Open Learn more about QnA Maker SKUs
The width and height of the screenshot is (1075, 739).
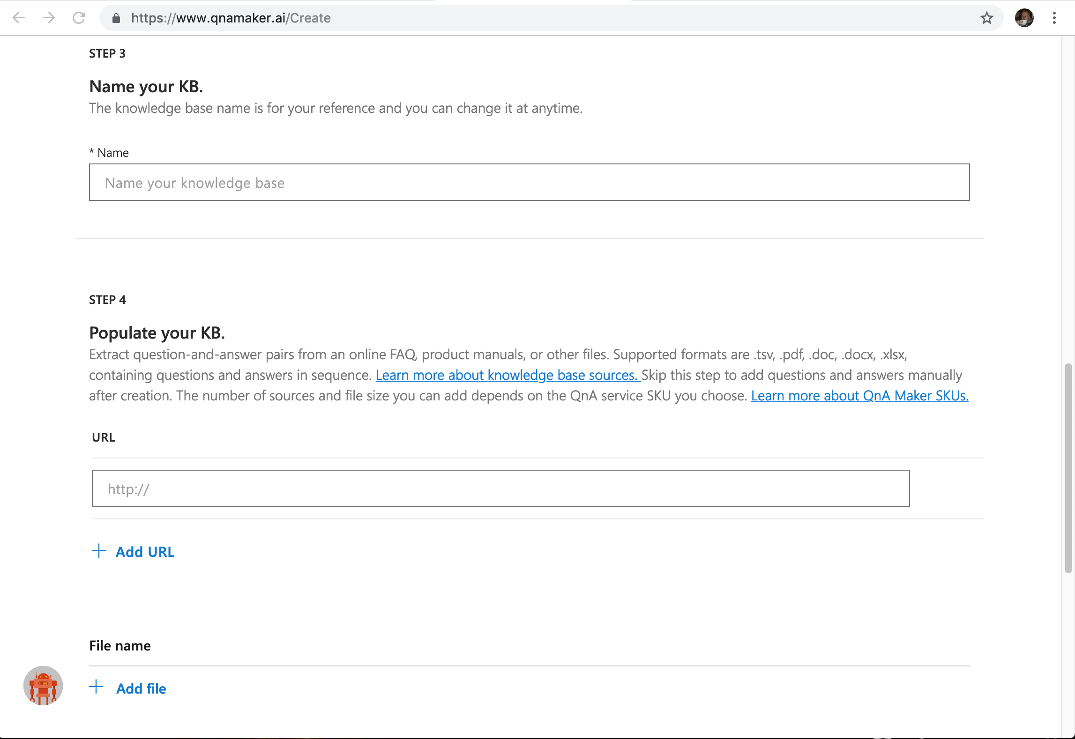(x=859, y=396)
